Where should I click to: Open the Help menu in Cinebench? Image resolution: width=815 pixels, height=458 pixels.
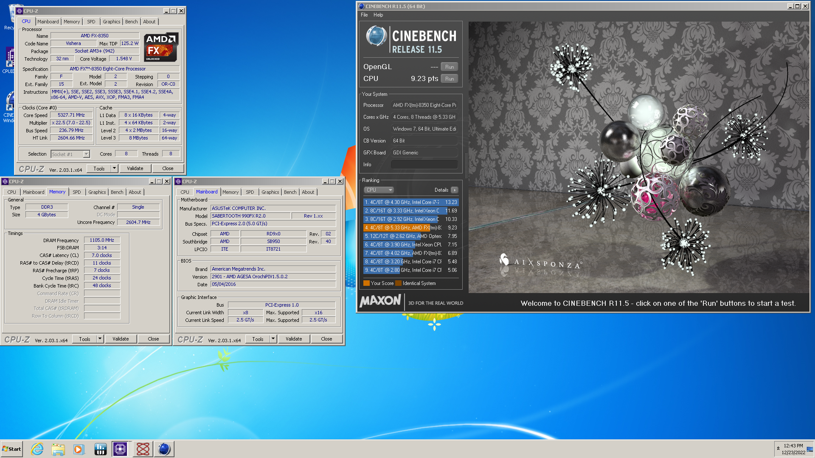pyautogui.click(x=378, y=15)
